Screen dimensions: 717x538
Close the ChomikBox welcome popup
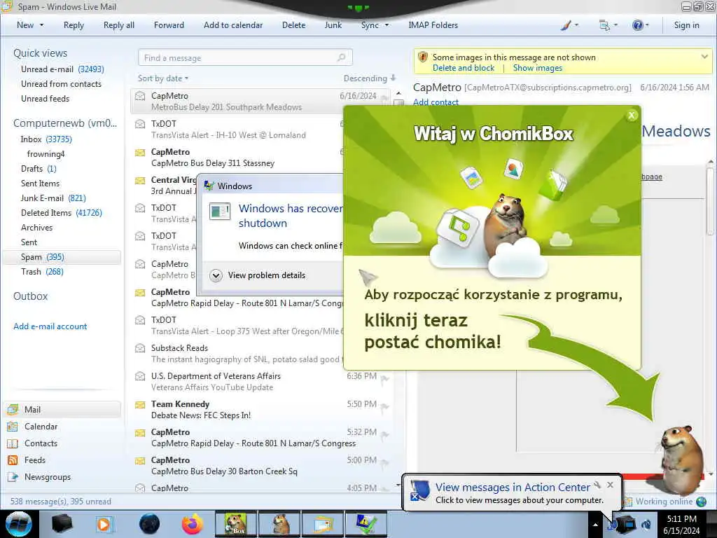632,116
